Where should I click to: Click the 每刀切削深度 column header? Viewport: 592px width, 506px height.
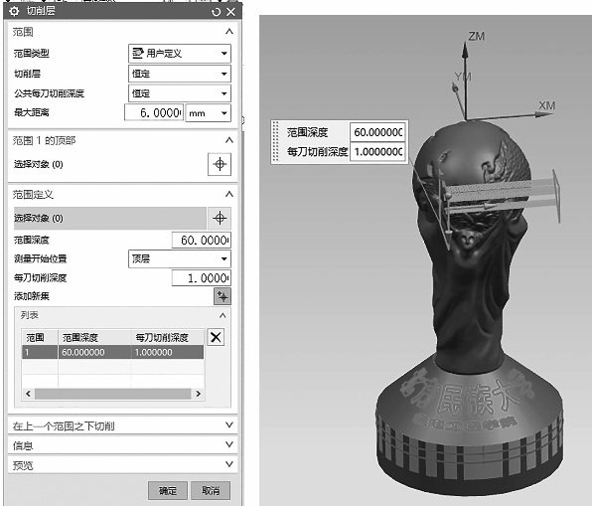[x=168, y=337]
